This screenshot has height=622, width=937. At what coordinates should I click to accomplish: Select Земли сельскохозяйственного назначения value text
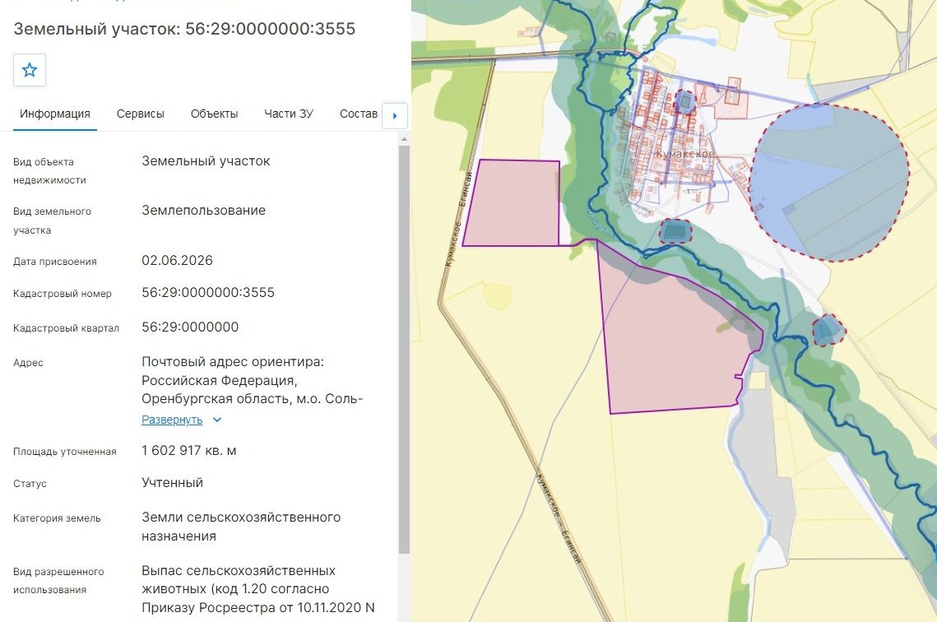pyautogui.click(x=241, y=527)
